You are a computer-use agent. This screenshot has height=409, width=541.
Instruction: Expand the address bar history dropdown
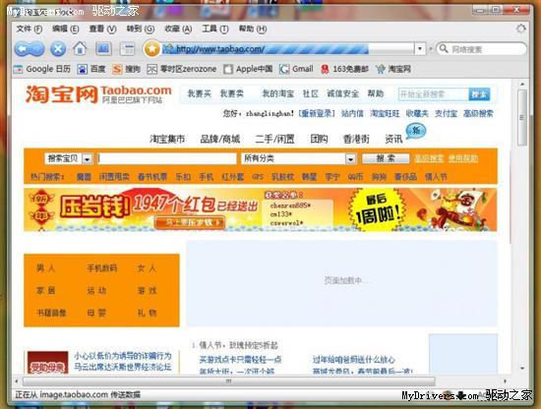[420, 49]
